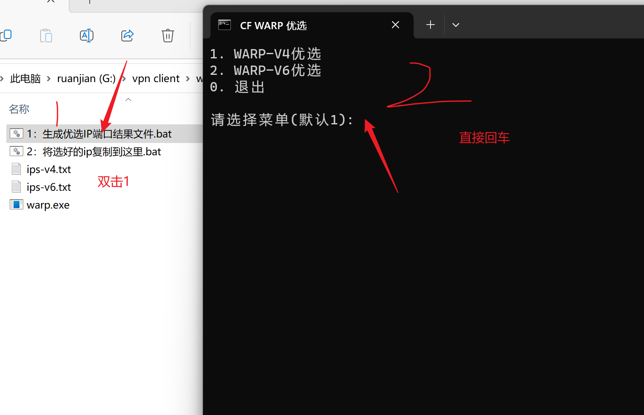Viewport: 644px width, 415px height.
Task: Select the ips-v4.txt file
Action: pyautogui.click(x=49, y=170)
